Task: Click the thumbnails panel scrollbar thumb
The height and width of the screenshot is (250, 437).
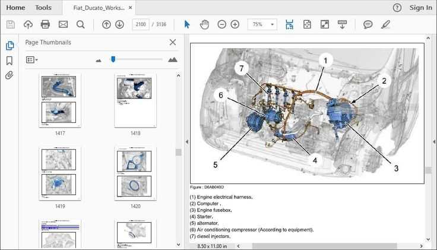Action: click(178, 152)
